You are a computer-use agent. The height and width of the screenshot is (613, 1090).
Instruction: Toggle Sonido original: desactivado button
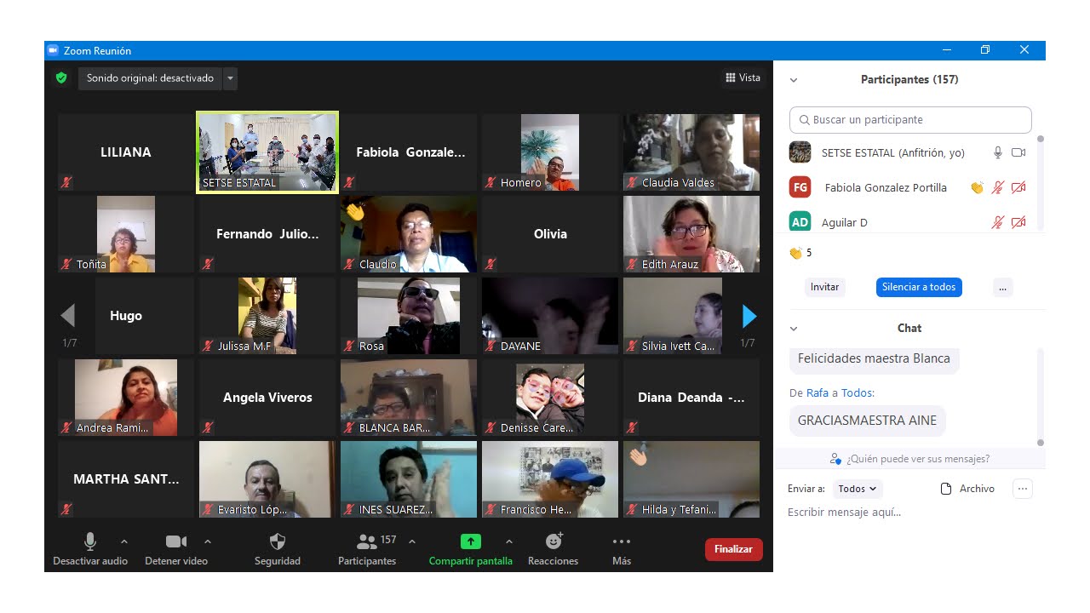point(150,78)
